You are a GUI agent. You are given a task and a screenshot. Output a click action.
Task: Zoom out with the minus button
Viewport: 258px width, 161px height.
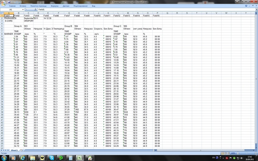pyautogui.click(x=238, y=153)
